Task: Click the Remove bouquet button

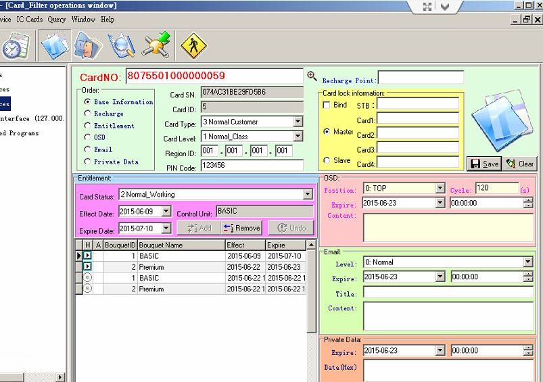Action: click(x=241, y=228)
